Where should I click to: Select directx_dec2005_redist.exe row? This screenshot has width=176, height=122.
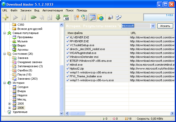coord(120,49)
